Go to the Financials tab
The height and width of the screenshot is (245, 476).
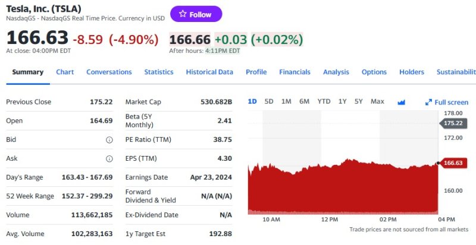tap(295, 72)
